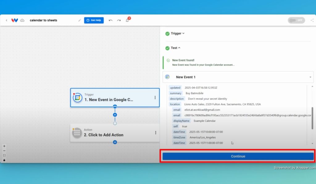
Task: Click the plus between trigger and action
Action: click(x=115, y=115)
